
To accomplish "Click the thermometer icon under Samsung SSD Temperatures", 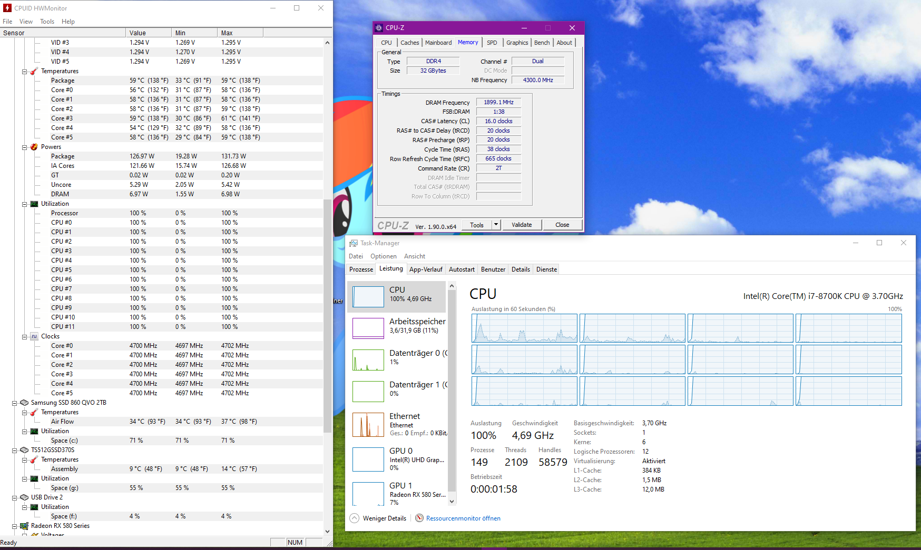I will pos(34,412).
